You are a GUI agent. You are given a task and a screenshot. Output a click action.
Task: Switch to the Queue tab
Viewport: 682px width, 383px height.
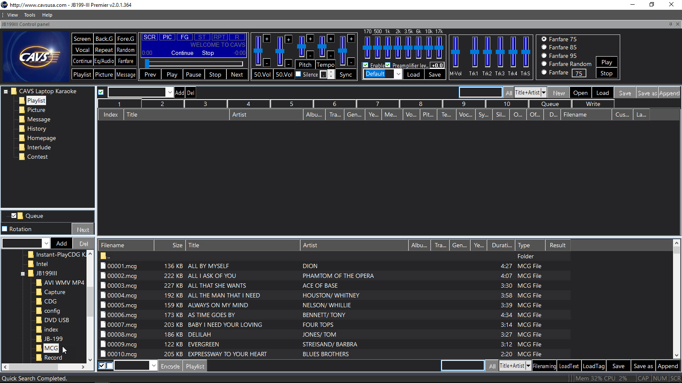[550, 104]
